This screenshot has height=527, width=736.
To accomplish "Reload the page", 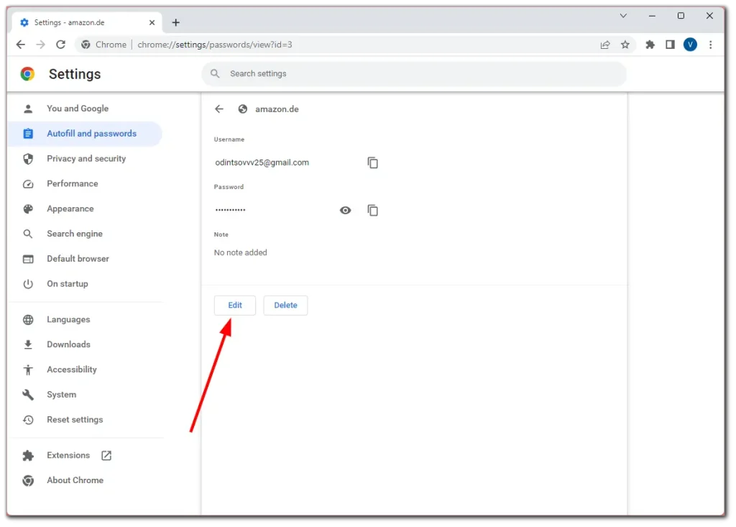I will pos(60,45).
